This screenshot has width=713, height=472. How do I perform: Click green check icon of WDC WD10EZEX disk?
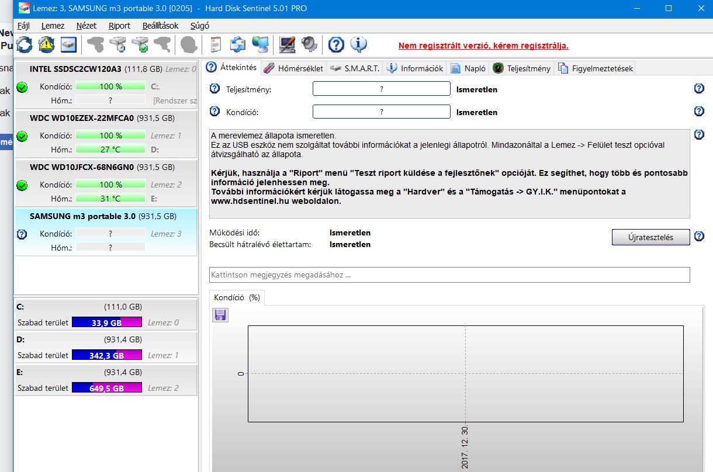click(22, 137)
